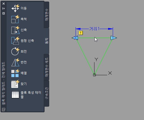Close the block authoring palette
The image size is (144, 120).
tap(4, 4)
